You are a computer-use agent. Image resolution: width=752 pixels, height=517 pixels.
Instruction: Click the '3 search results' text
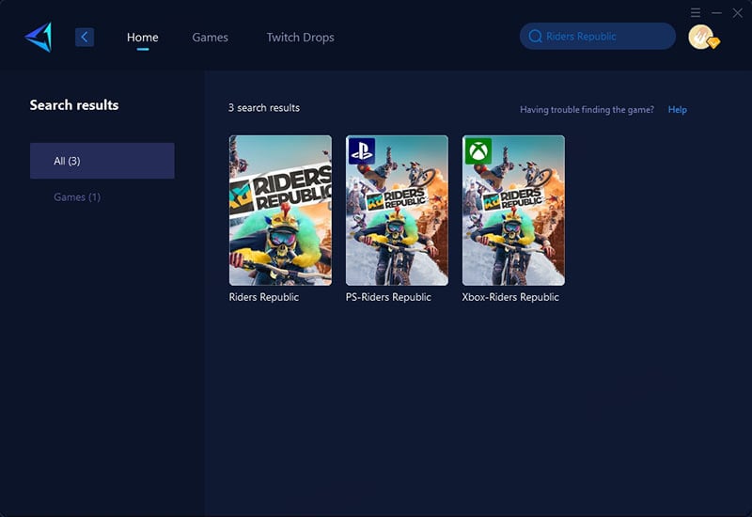(264, 108)
